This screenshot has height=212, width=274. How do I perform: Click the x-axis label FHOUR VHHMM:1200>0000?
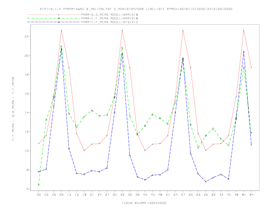click(x=144, y=203)
